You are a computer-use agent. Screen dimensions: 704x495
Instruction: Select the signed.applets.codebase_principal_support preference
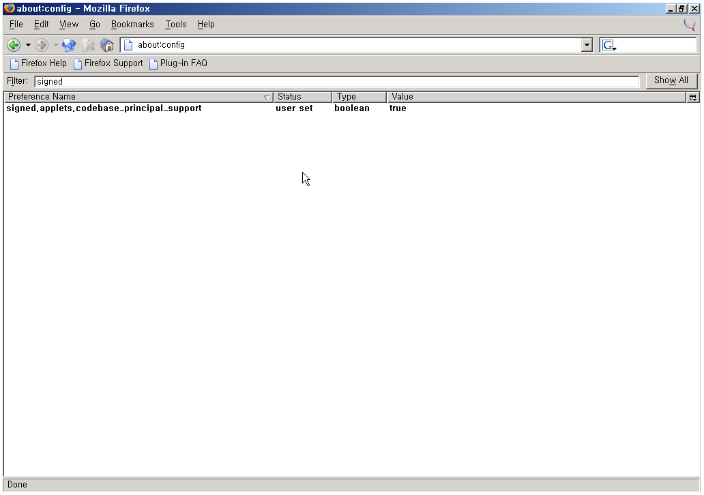pyautogui.click(x=104, y=108)
